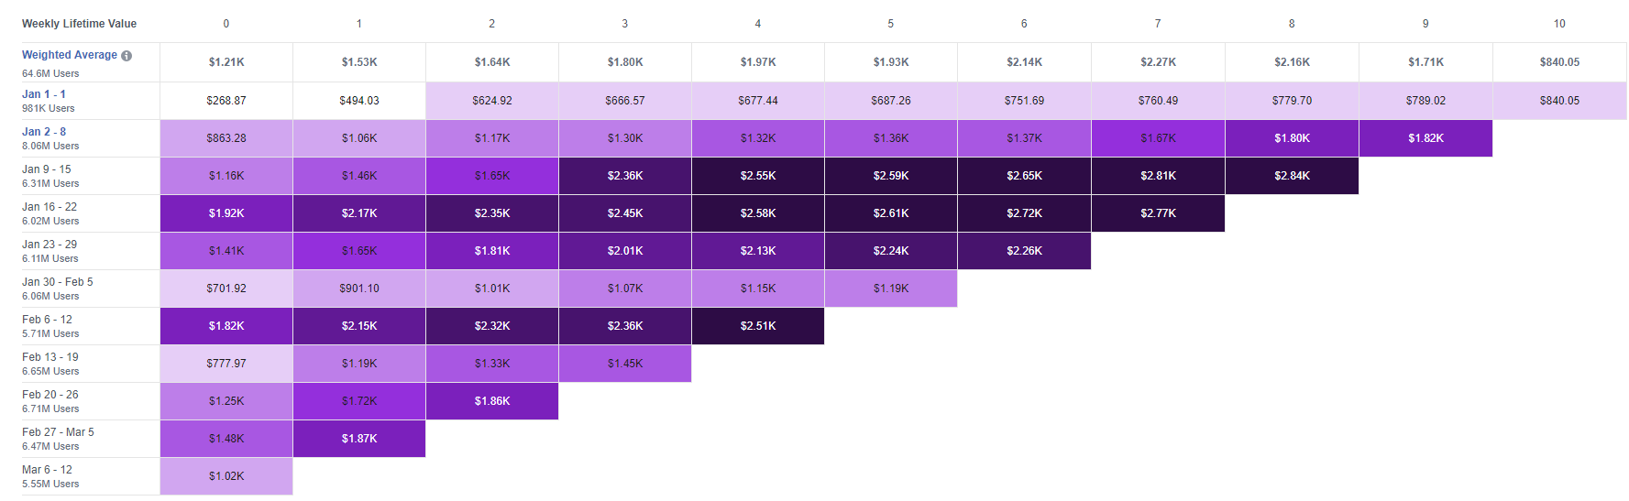This screenshot has width=1629, height=501.
Task: Click the $2.27K weighted average week 7 cell
Action: coord(1158,62)
